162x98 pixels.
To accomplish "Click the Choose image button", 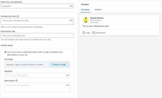I will coord(59,65).
